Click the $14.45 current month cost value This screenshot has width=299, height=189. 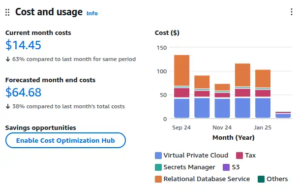pyautogui.click(x=23, y=45)
